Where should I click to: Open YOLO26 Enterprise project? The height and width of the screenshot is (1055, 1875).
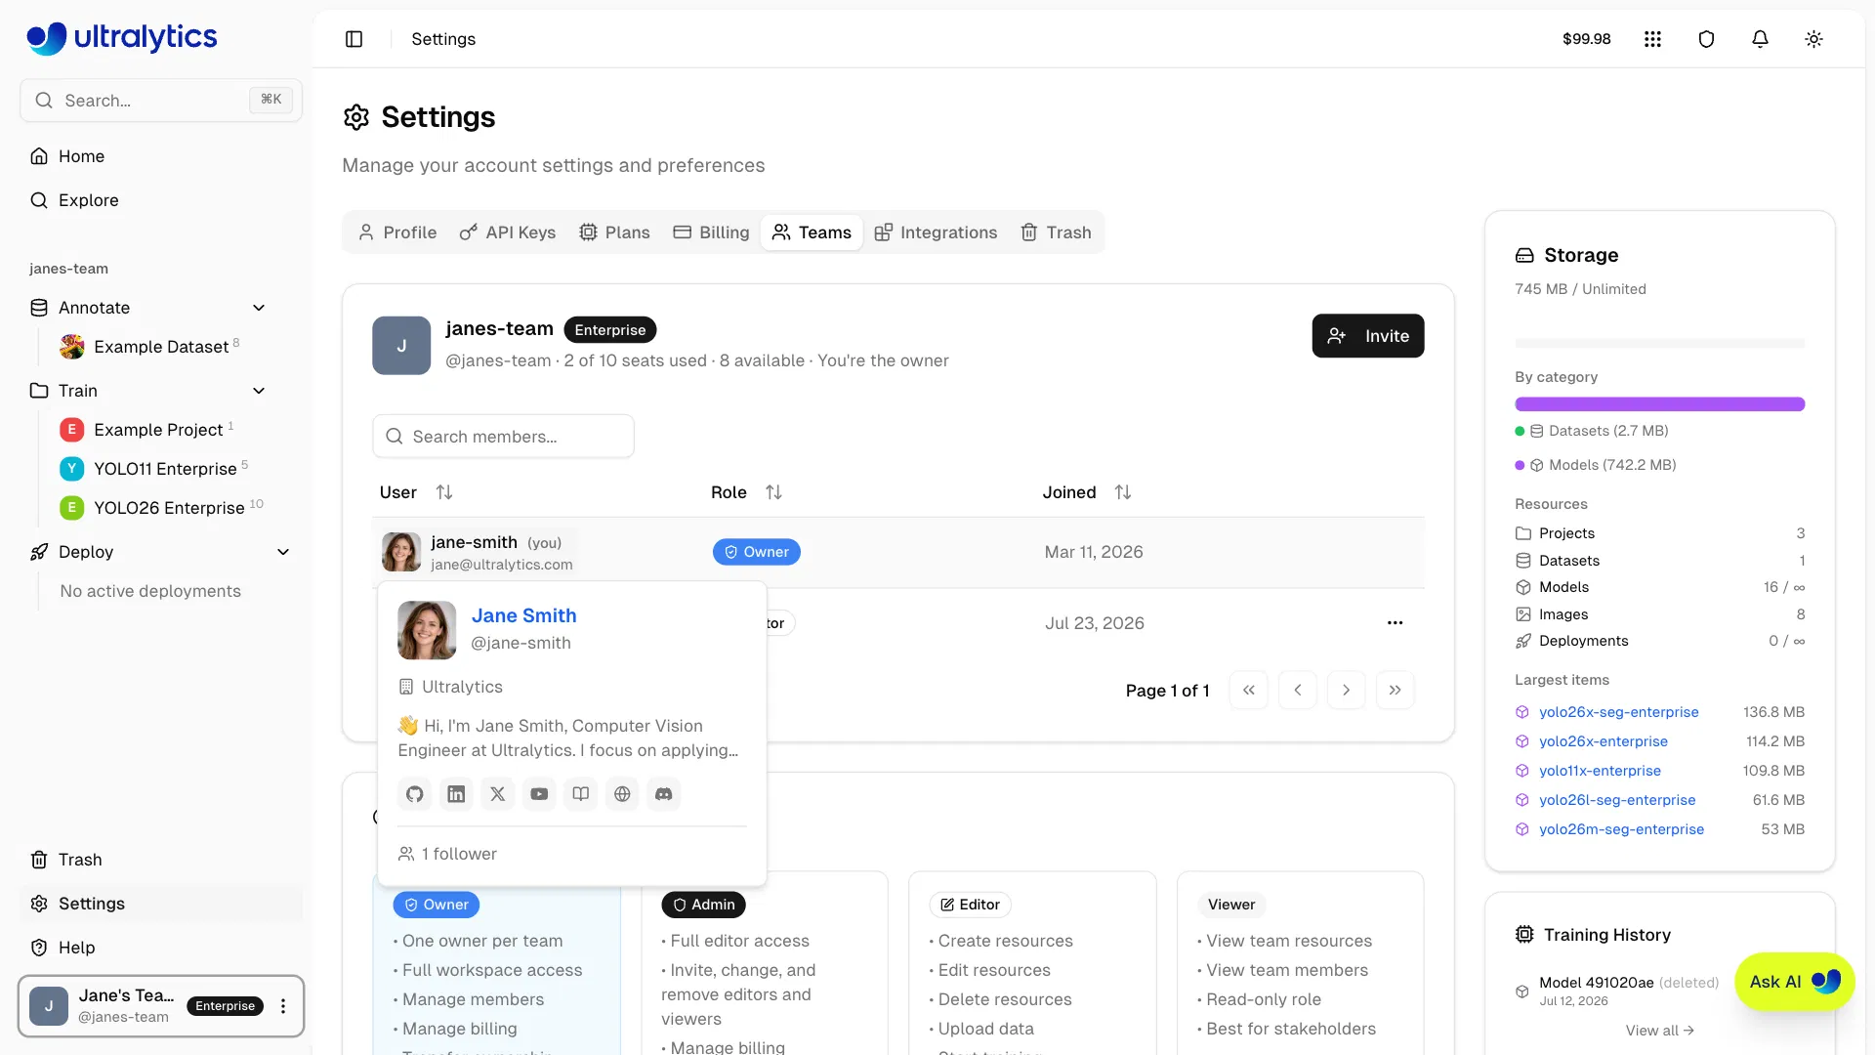tap(169, 508)
